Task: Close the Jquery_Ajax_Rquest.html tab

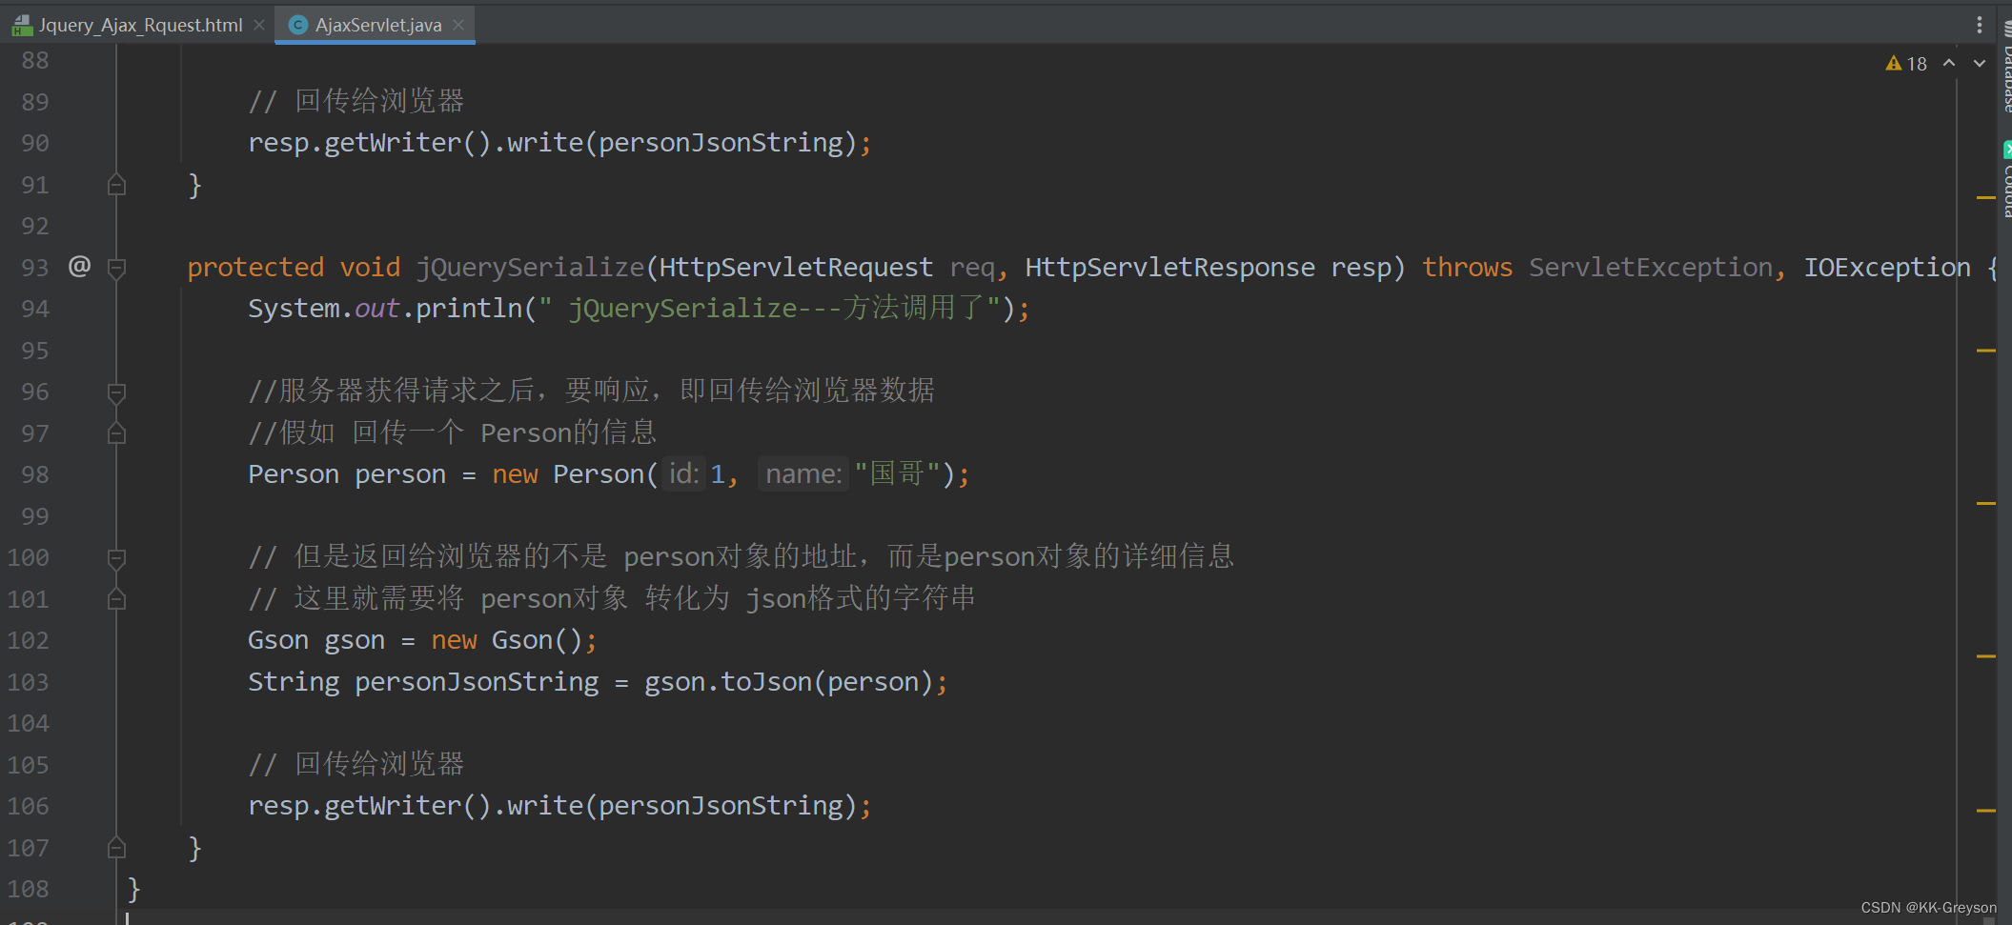Action: 259,25
